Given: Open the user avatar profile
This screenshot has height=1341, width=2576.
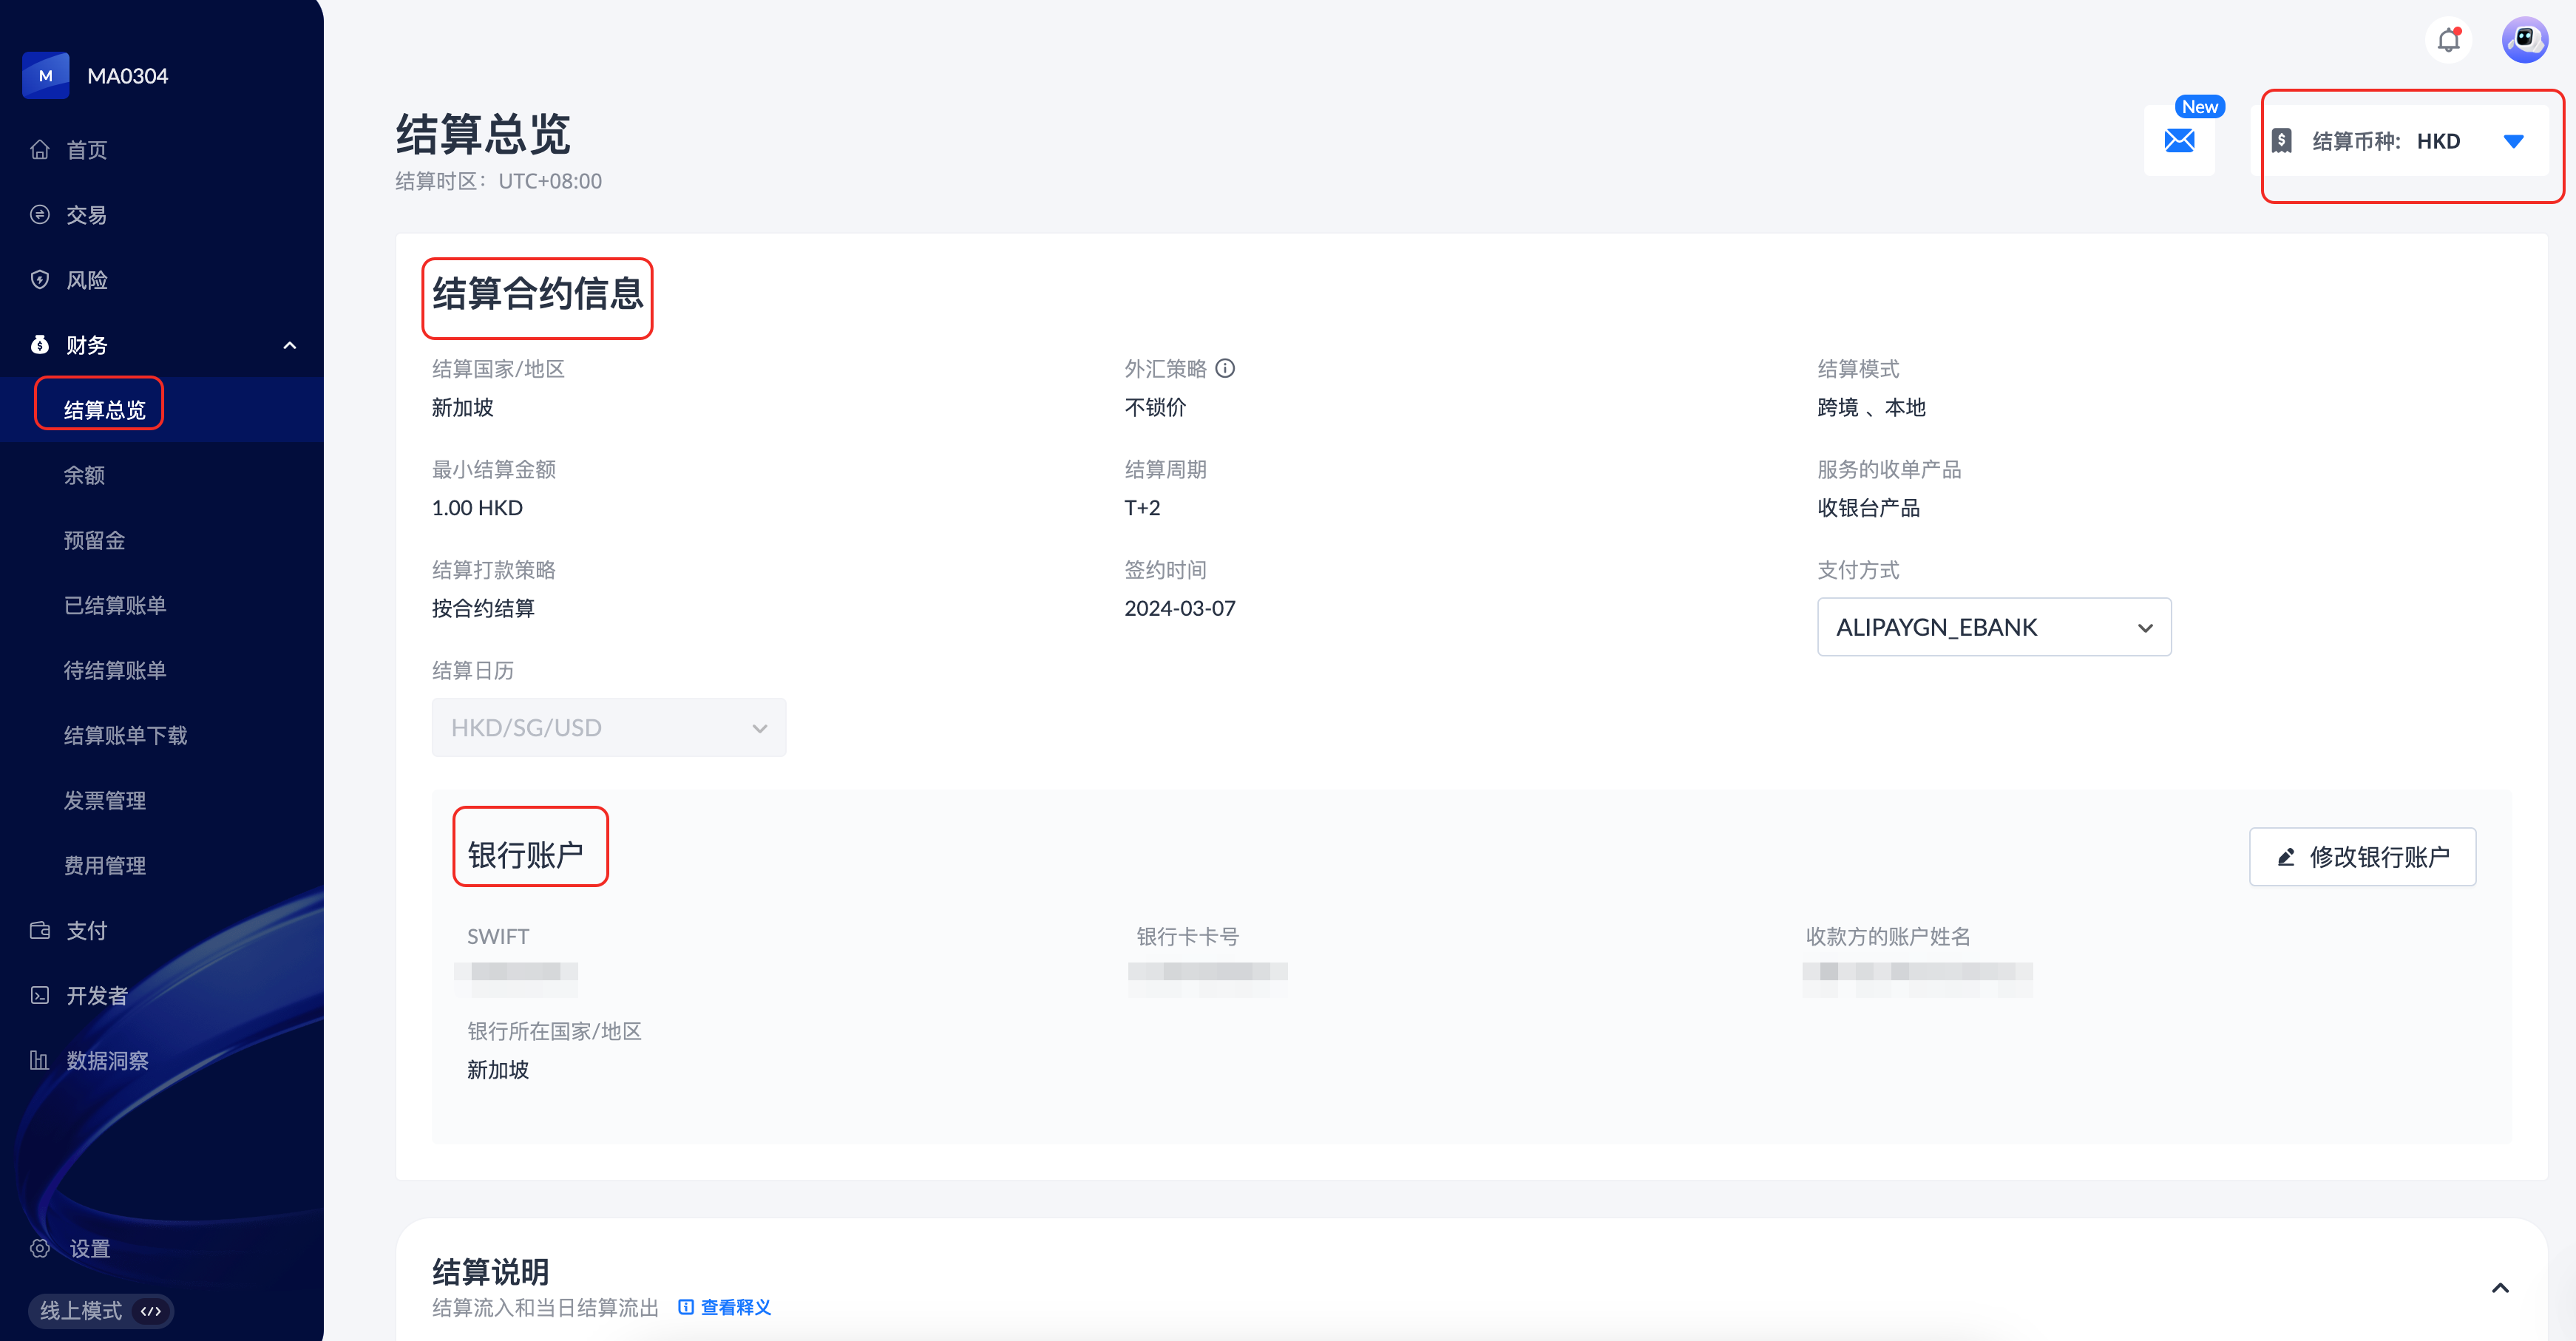Looking at the screenshot, I should click(2524, 41).
